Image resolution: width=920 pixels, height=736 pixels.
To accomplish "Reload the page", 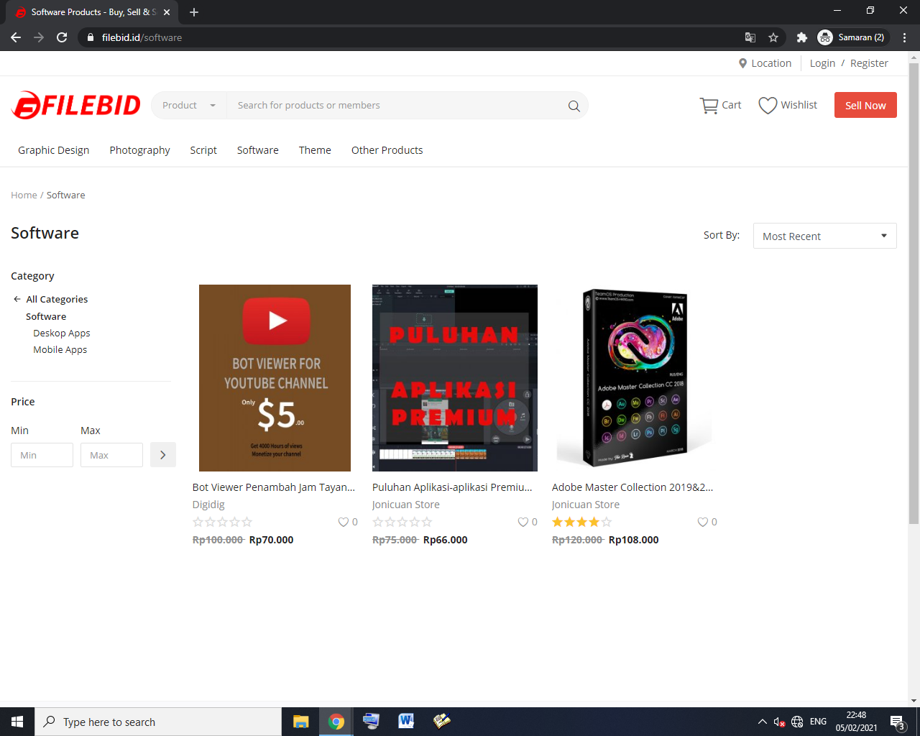I will (x=62, y=37).
